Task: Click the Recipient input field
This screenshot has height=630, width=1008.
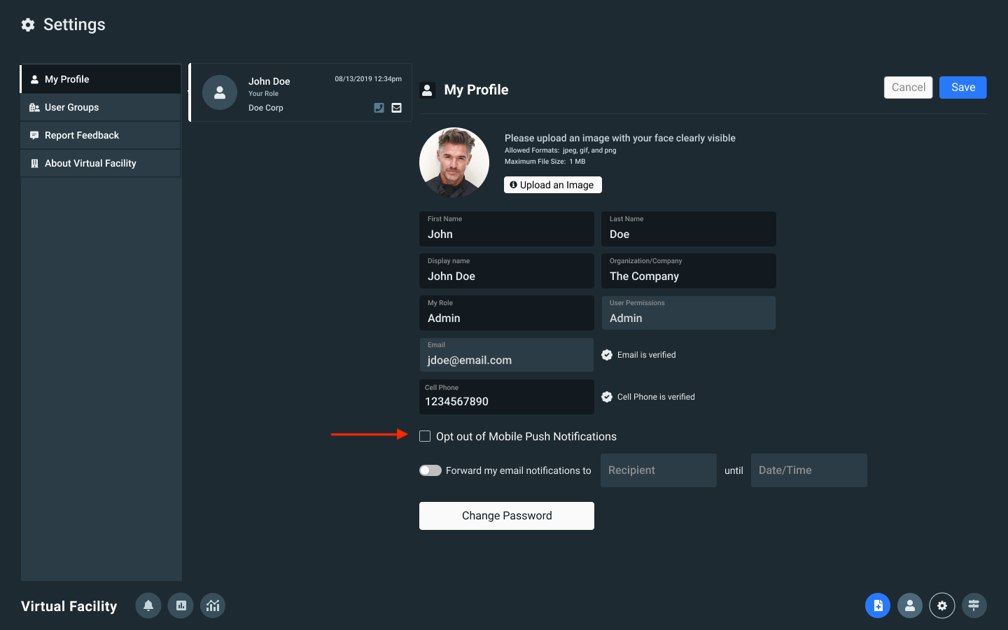Action: point(658,470)
